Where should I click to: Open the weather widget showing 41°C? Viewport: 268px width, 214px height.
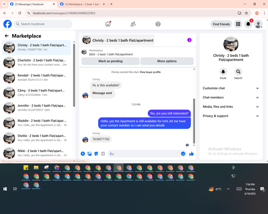215,189
